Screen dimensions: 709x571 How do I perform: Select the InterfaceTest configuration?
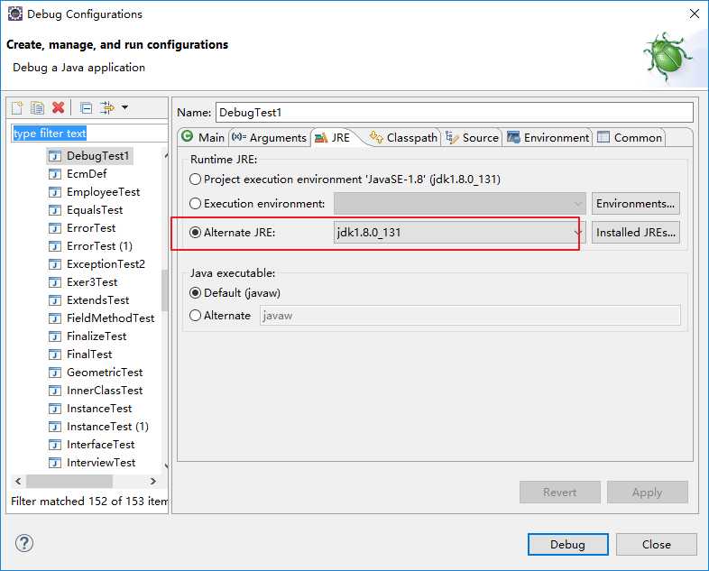[x=100, y=445]
